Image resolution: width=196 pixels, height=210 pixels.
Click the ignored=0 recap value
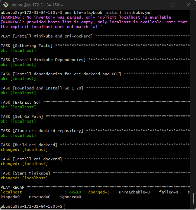(x=70, y=197)
